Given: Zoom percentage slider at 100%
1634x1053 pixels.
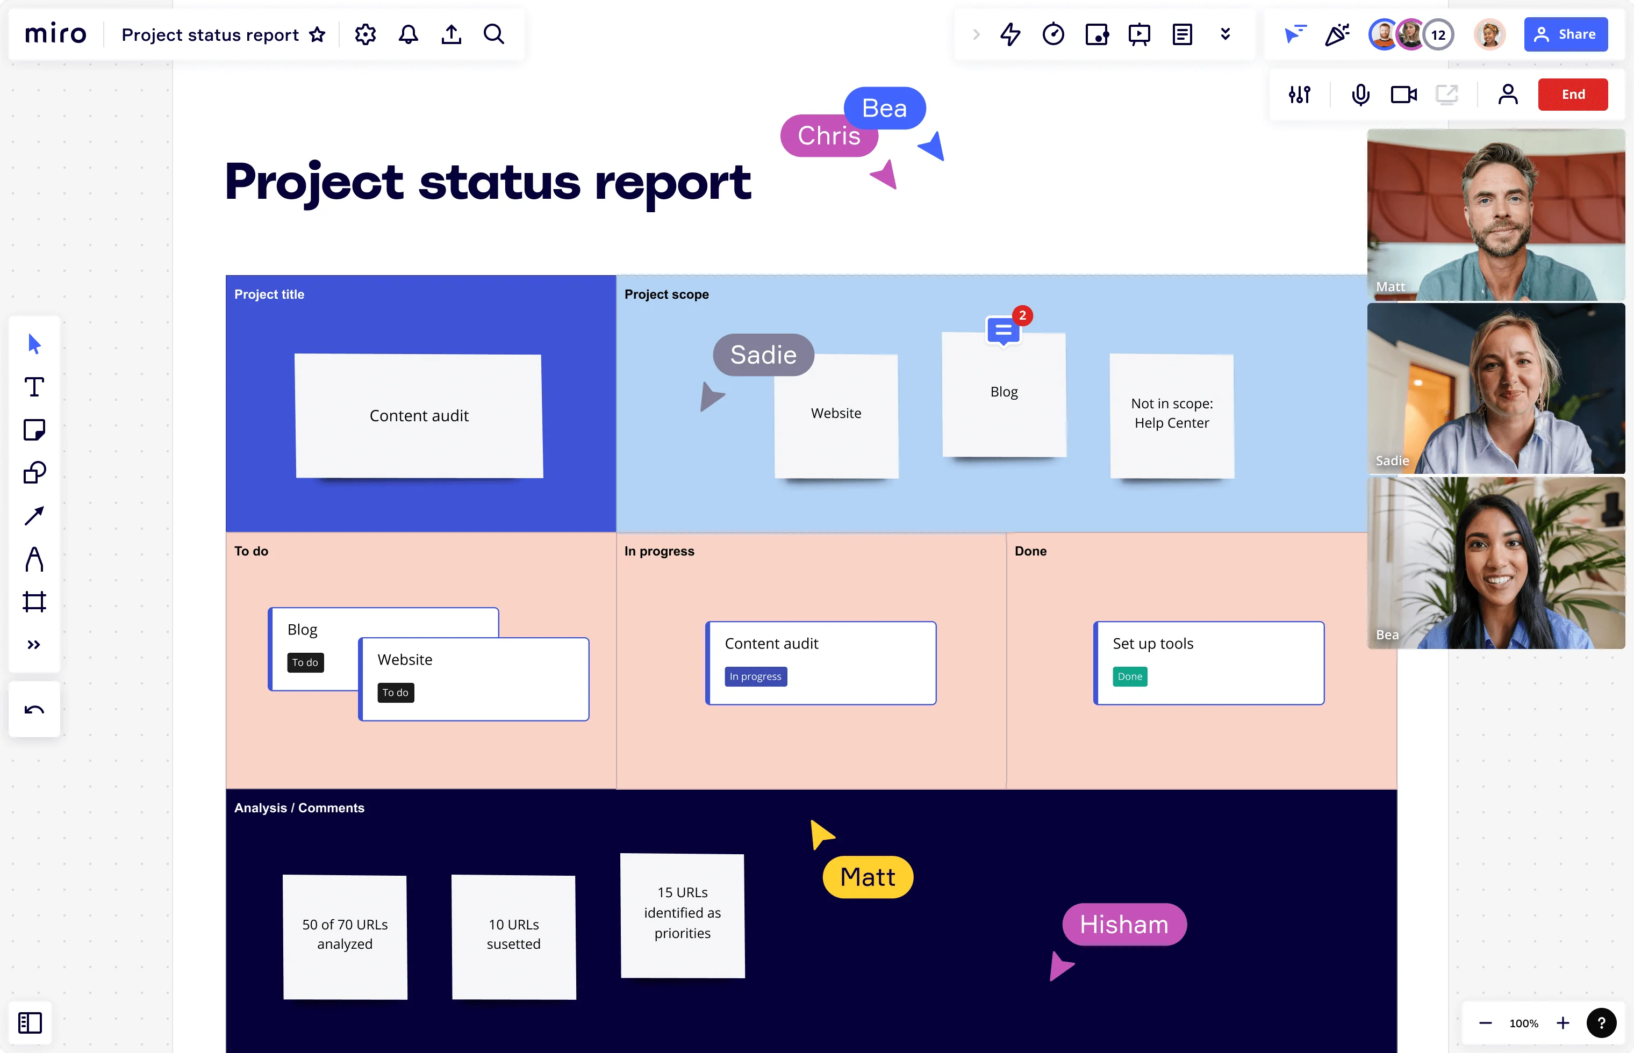Looking at the screenshot, I should (x=1524, y=1022).
